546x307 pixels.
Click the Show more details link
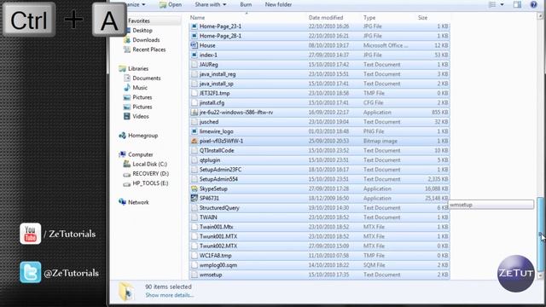pos(169,295)
